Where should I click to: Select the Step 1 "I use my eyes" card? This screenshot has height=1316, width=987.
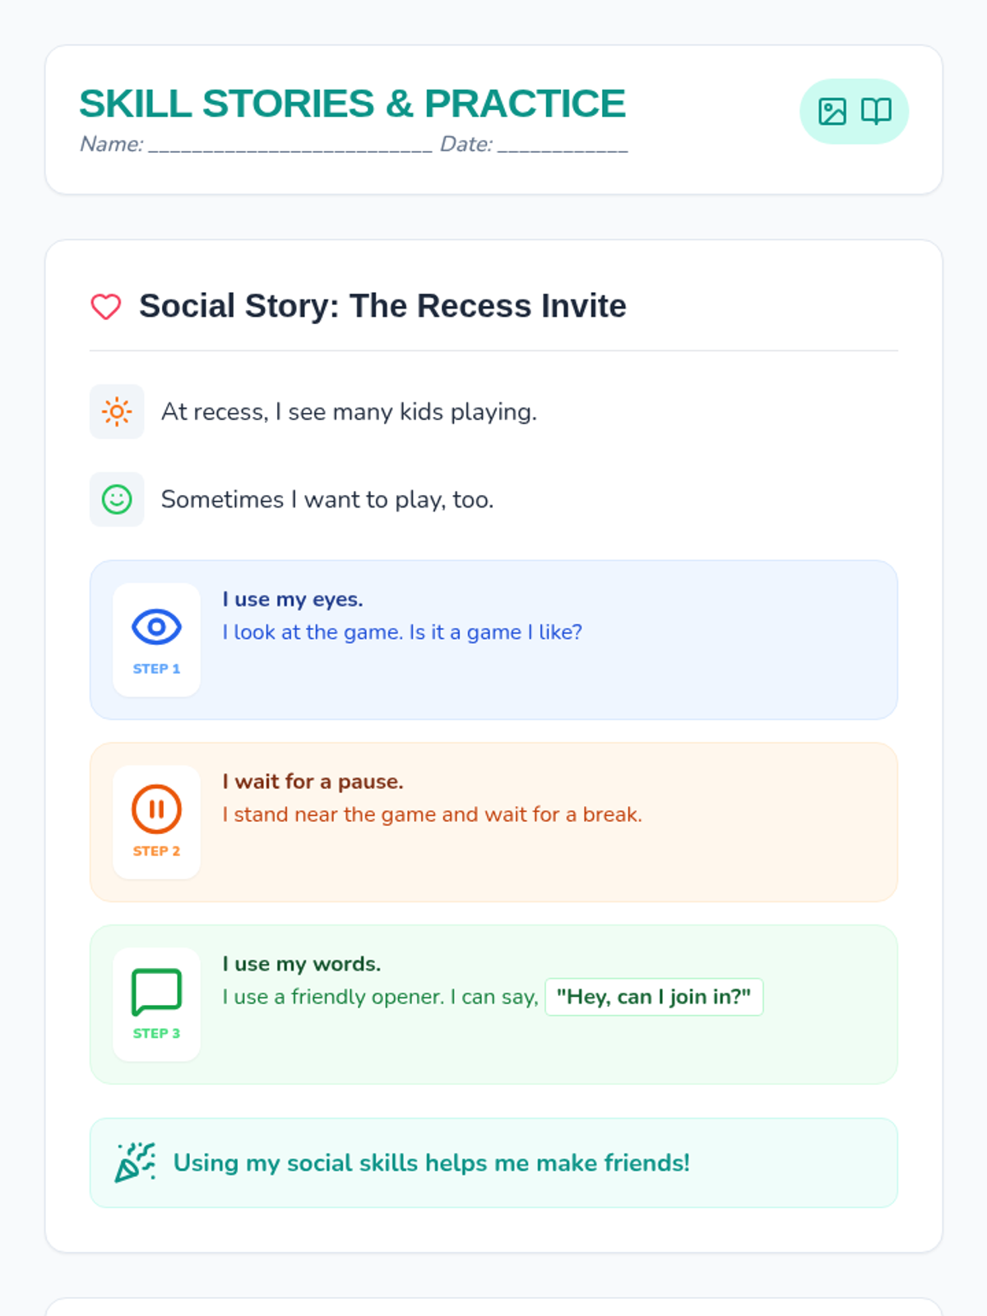click(493, 640)
